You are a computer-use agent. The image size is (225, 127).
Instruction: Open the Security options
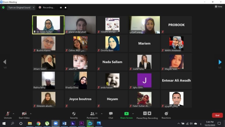tap(74, 115)
